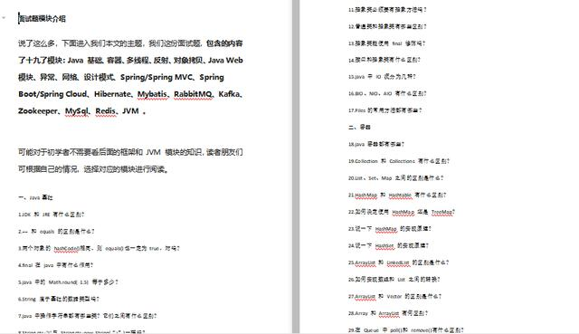Click question 13 containing the word final
579x334 pixels.
pos(387,43)
